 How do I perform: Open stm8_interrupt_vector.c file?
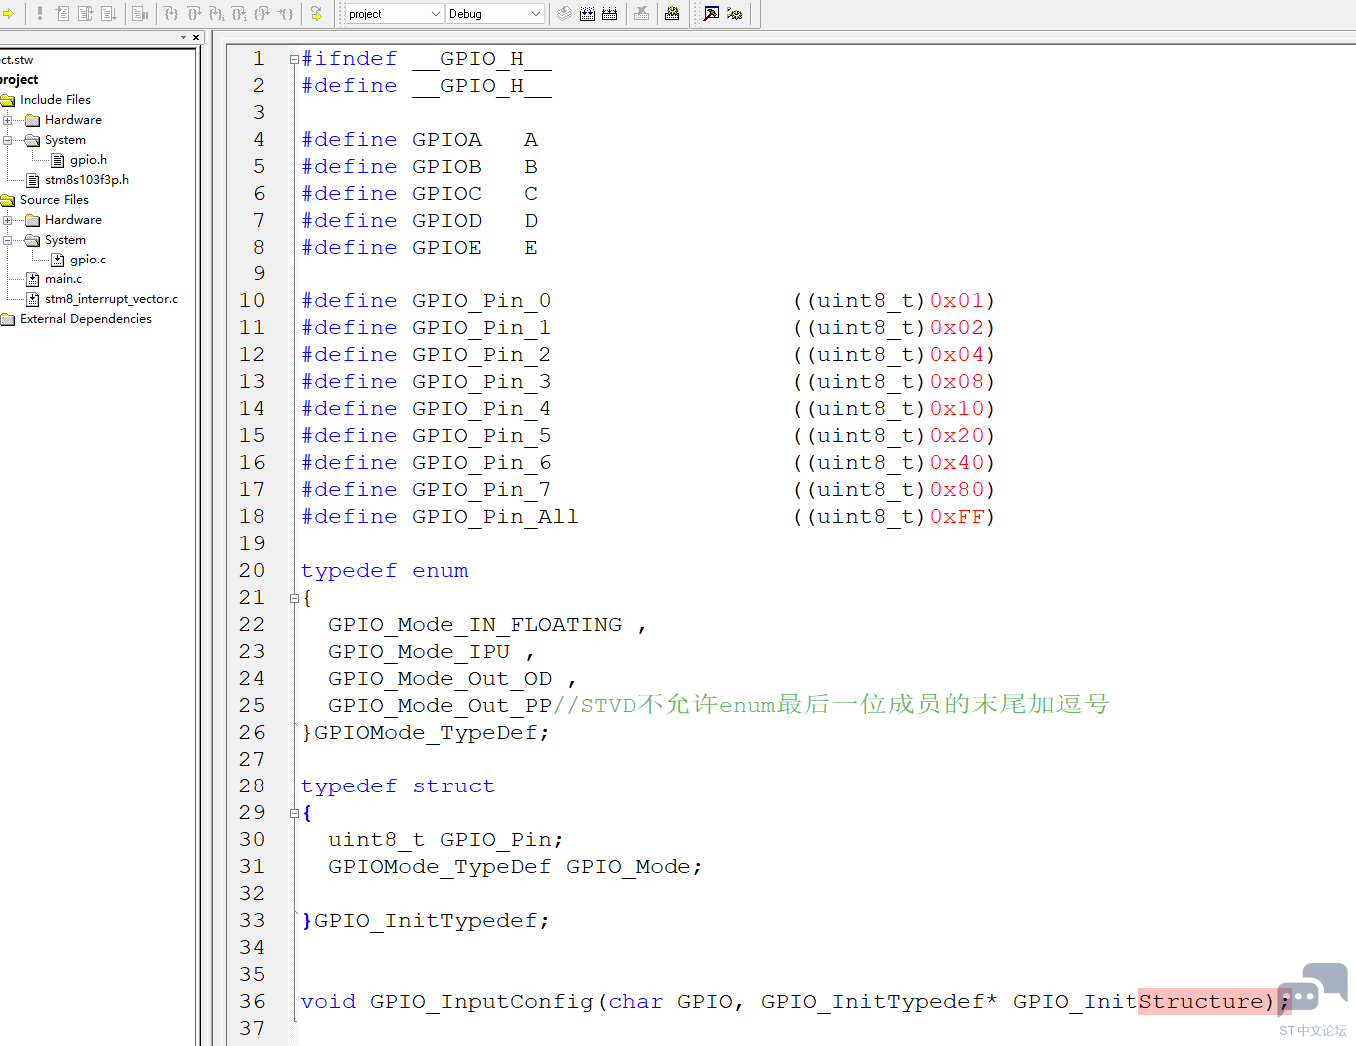coord(111,299)
